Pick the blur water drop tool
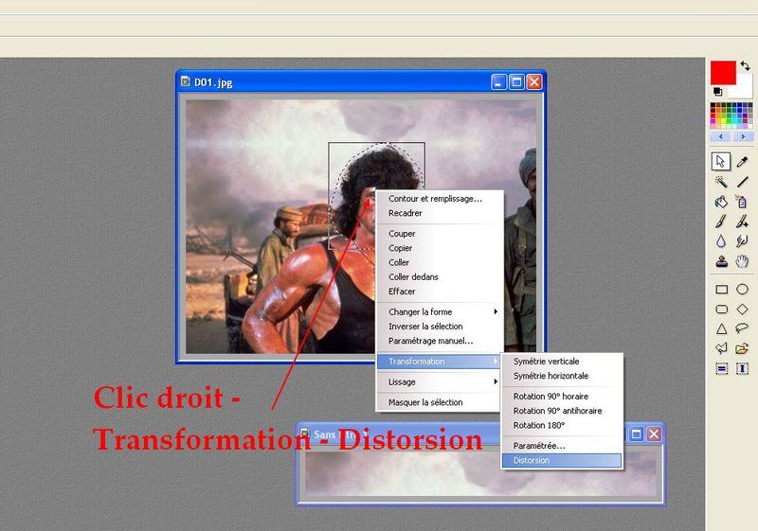 pos(721,241)
